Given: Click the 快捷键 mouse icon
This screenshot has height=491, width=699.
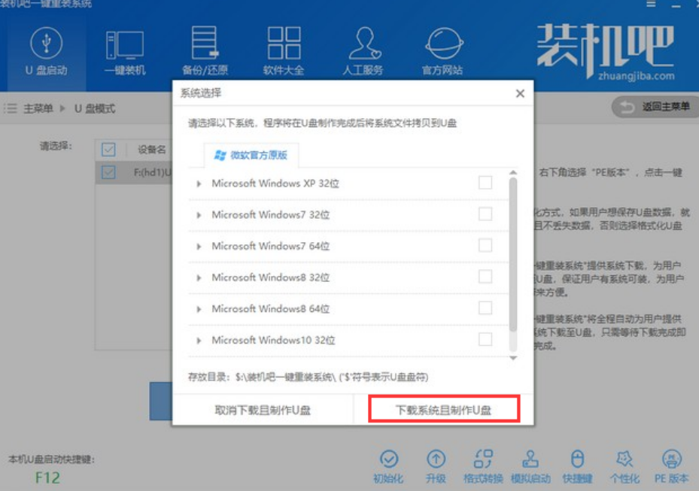Looking at the screenshot, I should 578,459.
